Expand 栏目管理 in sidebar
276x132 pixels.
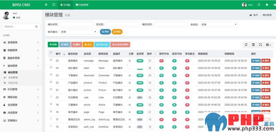(21, 89)
